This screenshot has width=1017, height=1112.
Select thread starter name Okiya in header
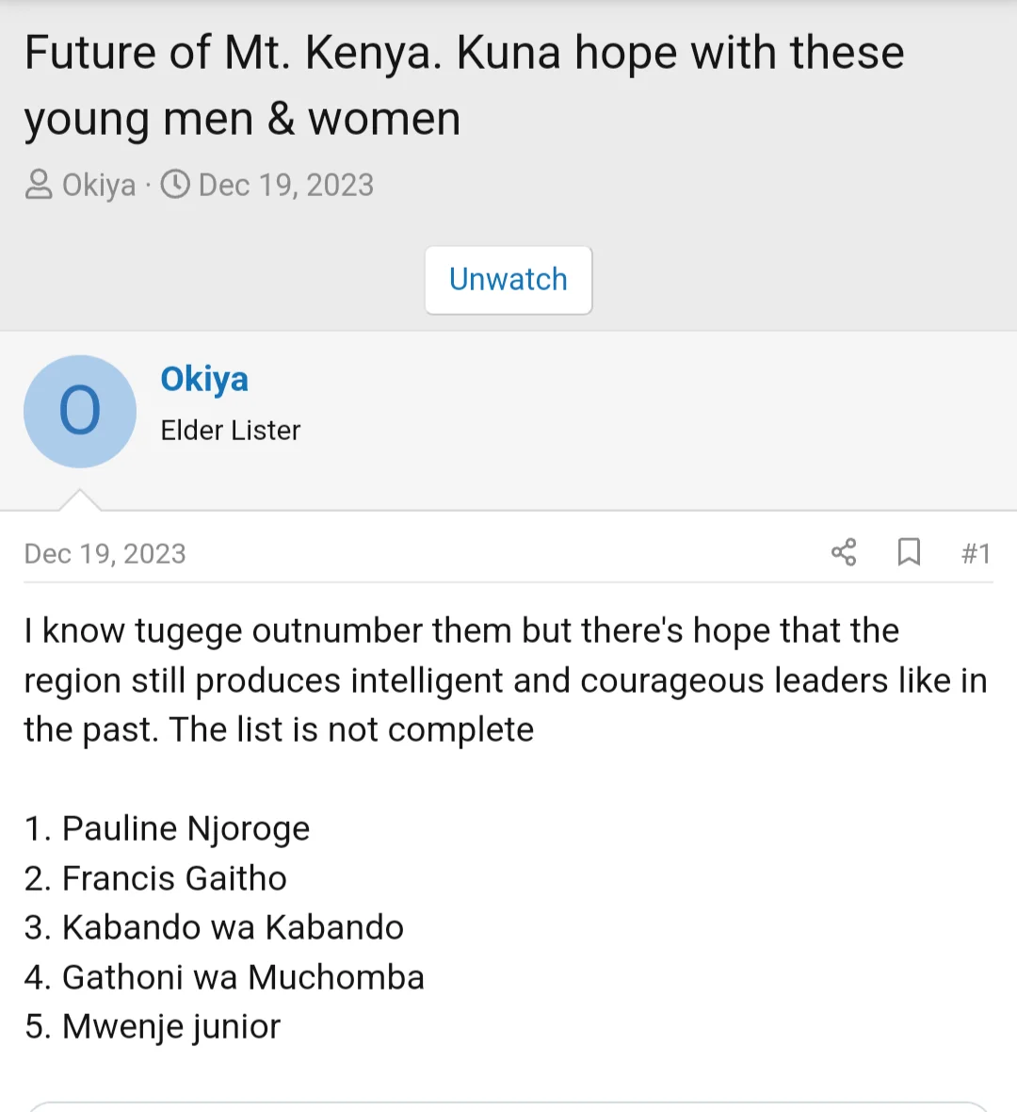point(99,185)
